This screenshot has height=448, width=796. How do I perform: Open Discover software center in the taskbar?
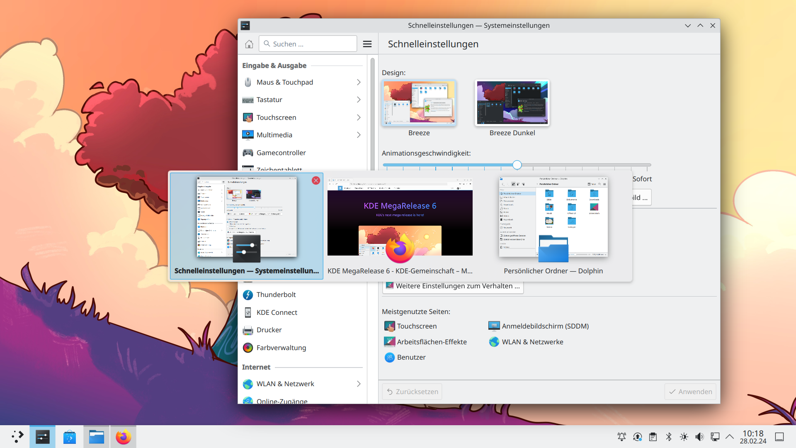coord(69,437)
